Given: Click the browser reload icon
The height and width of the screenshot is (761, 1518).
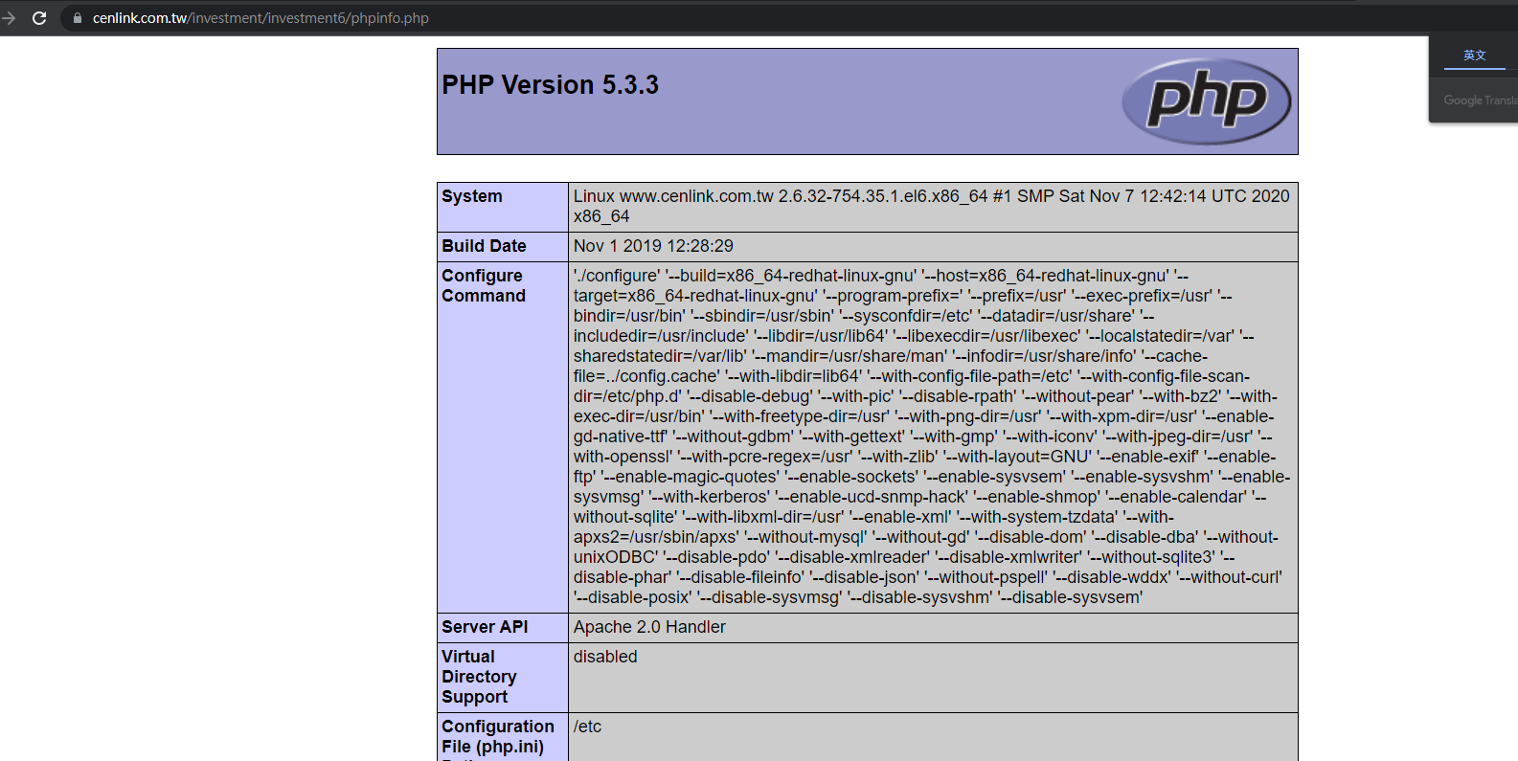Looking at the screenshot, I should pos(39,18).
